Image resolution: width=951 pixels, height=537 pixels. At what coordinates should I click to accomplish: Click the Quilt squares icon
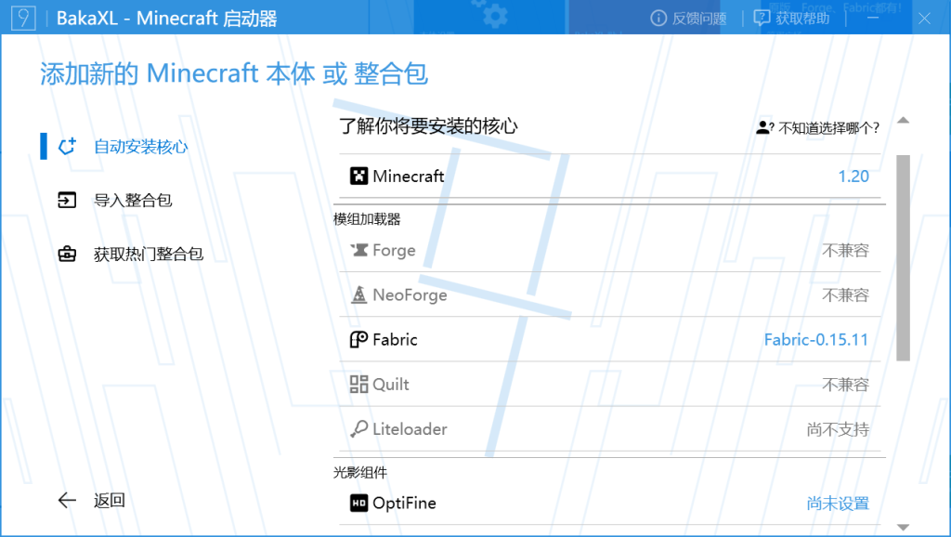point(358,384)
